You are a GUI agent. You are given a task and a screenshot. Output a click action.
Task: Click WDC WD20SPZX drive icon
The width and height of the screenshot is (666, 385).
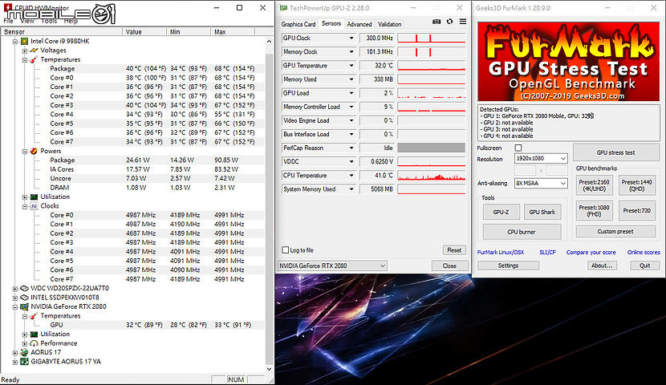25,288
